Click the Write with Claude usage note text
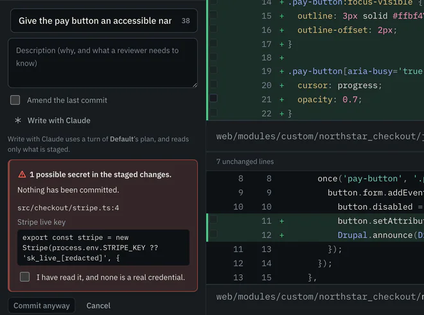424x315 pixels. [x=98, y=144]
